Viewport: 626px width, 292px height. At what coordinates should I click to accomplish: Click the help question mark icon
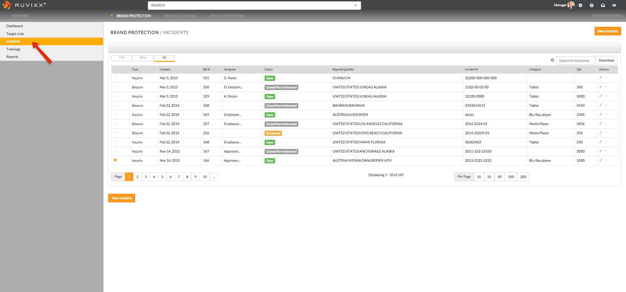point(592,5)
